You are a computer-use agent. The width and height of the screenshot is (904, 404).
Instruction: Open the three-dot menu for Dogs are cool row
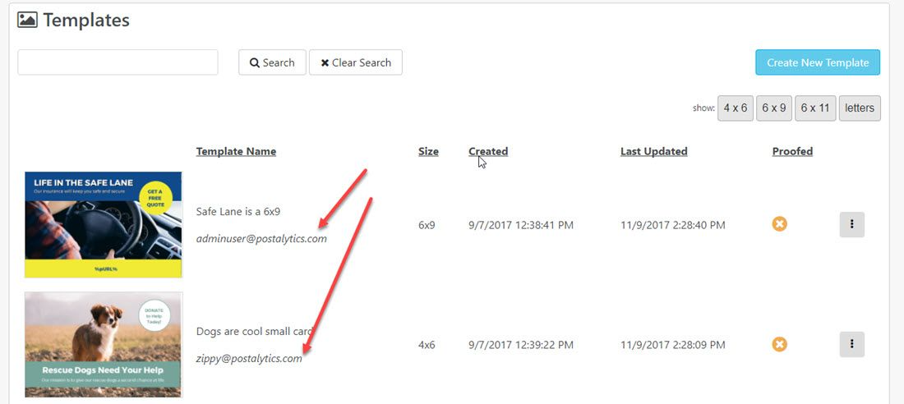pyautogui.click(x=851, y=345)
